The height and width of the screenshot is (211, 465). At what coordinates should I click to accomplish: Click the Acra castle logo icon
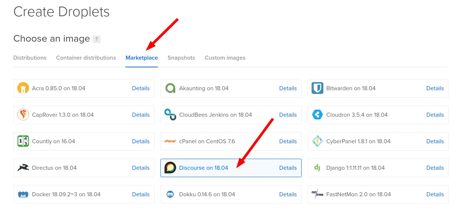[23, 88]
